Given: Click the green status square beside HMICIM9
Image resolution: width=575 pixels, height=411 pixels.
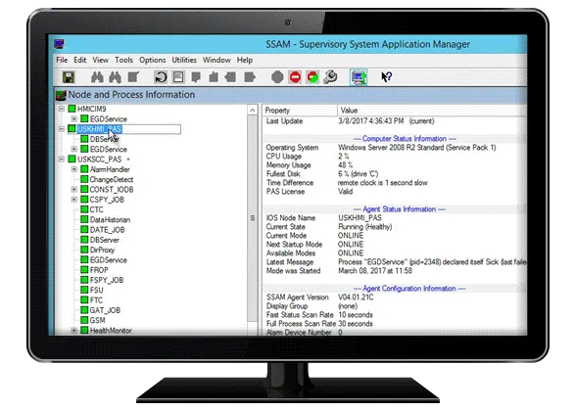Looking at the screenshot, I should [72, 109].
